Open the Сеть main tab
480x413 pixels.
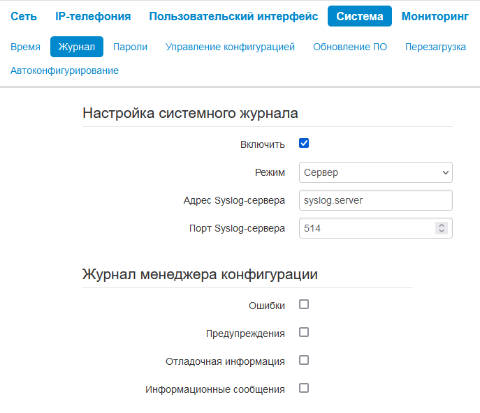coord(24,16)
